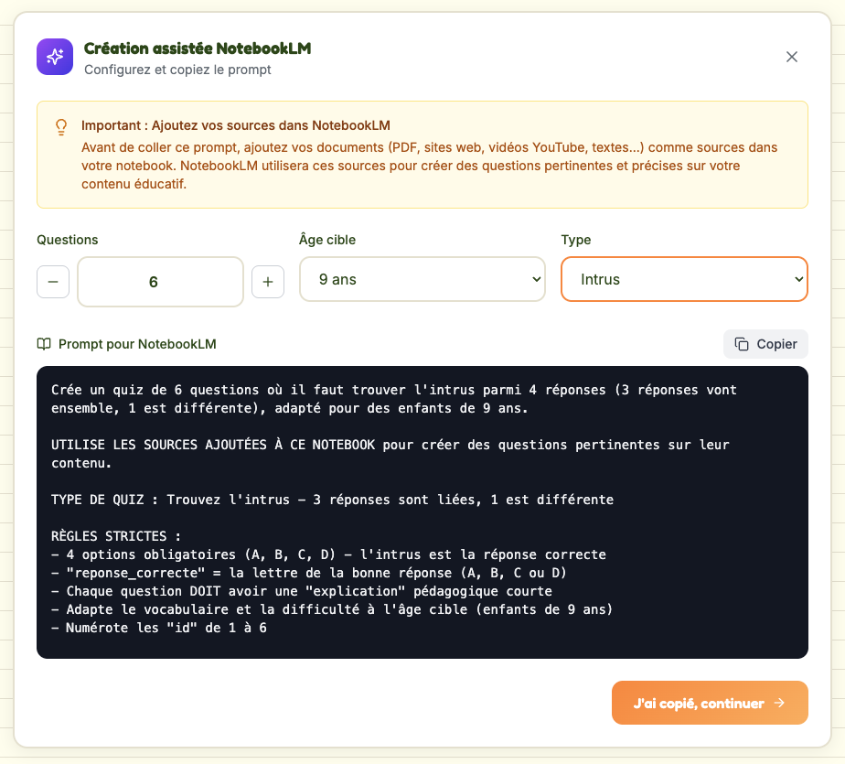Viewport: 845px width, 764px height.
Task: Click J'ai copié, continuer button
Action: (710, 703)
